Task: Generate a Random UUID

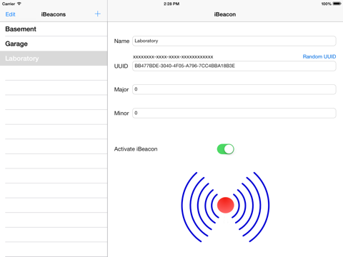Action: (319, 56)
